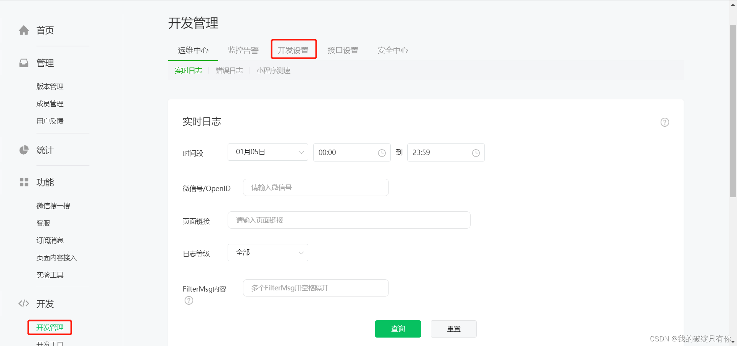Click the 管理 section heading
Image resolution: width=737 pixels, height=346 pixels.
(x=45, y=63)
